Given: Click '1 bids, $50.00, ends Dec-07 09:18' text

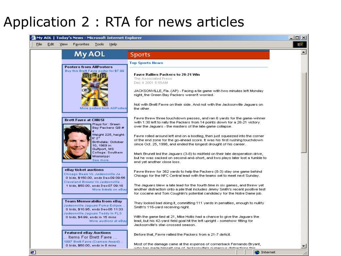Looking at the screenshot, I should tap(94, 186).
